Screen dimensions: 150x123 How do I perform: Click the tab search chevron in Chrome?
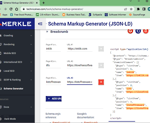click(131, 1)
